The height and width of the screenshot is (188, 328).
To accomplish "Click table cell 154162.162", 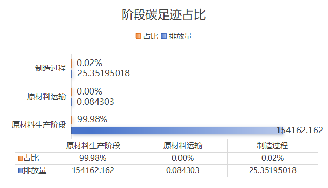I will click(93, 170).
